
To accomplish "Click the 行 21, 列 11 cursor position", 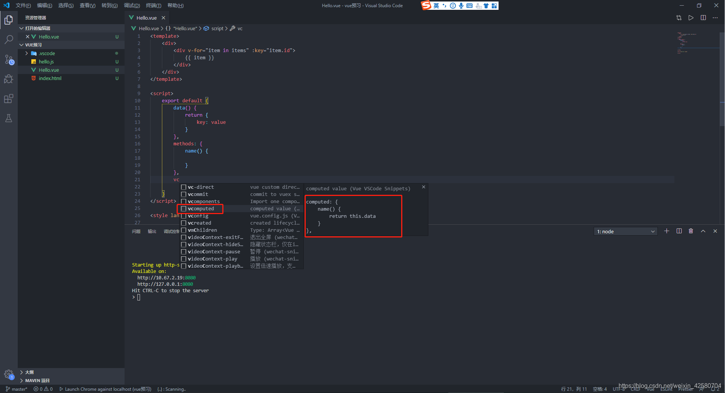I will point(574,389).
